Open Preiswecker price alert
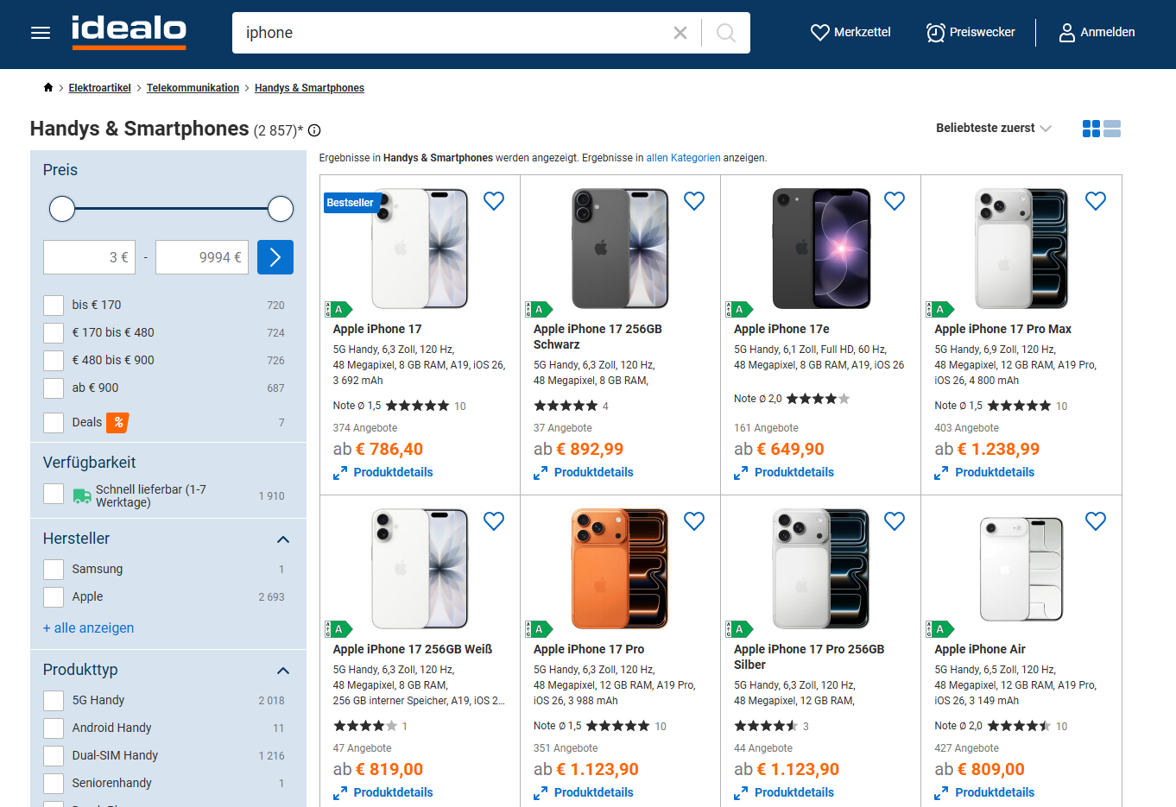Image resolution: width=1176 pixels, height=807 pixels. tap(971, 32)
